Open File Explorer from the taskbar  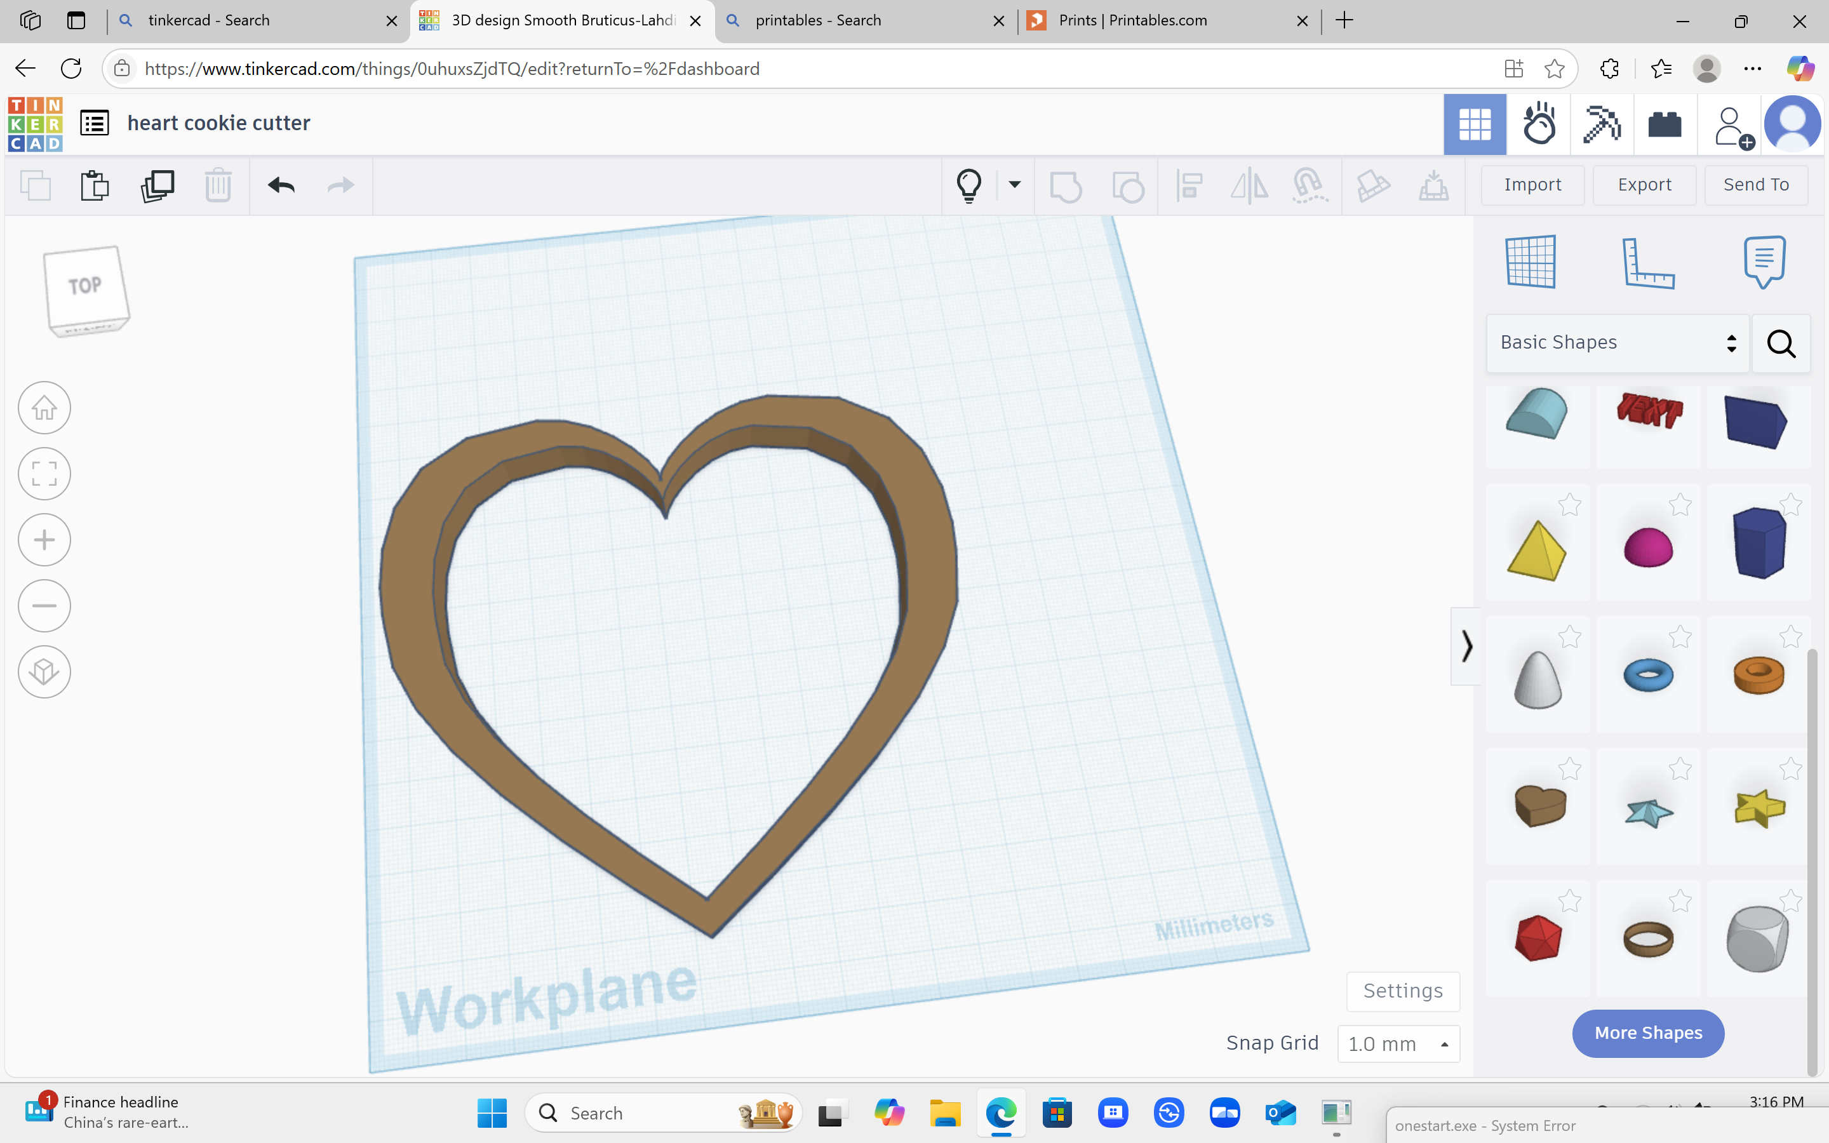click(x=945, y=1114)
